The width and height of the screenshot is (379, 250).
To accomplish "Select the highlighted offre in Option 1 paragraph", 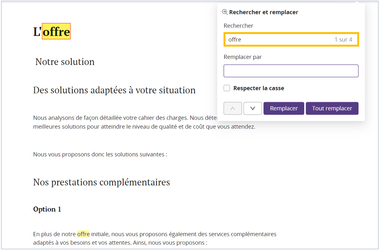I will coord(83,234).
